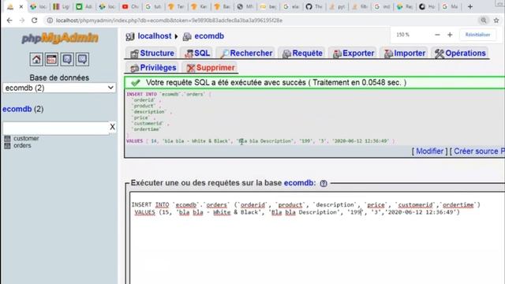
Task: Open the SQL help question-mark icon
Action: [x=324, y=183]
